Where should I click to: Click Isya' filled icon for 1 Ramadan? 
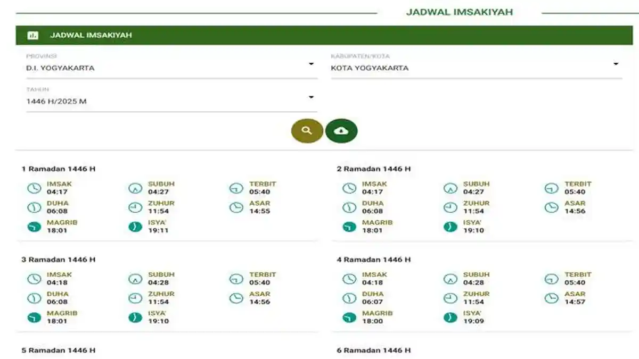pyautogui.click(x=135, y=227)
